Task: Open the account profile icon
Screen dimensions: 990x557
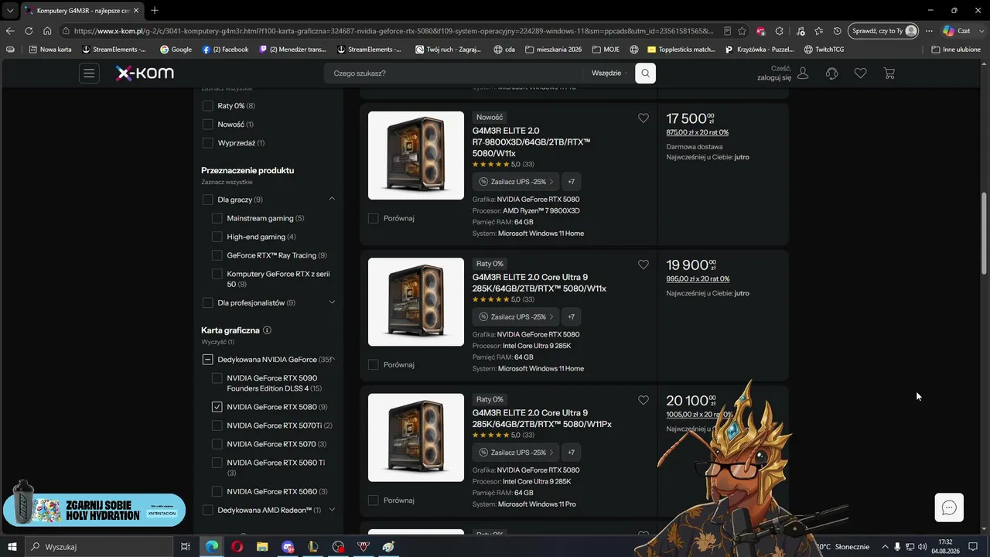Action: 803,73
